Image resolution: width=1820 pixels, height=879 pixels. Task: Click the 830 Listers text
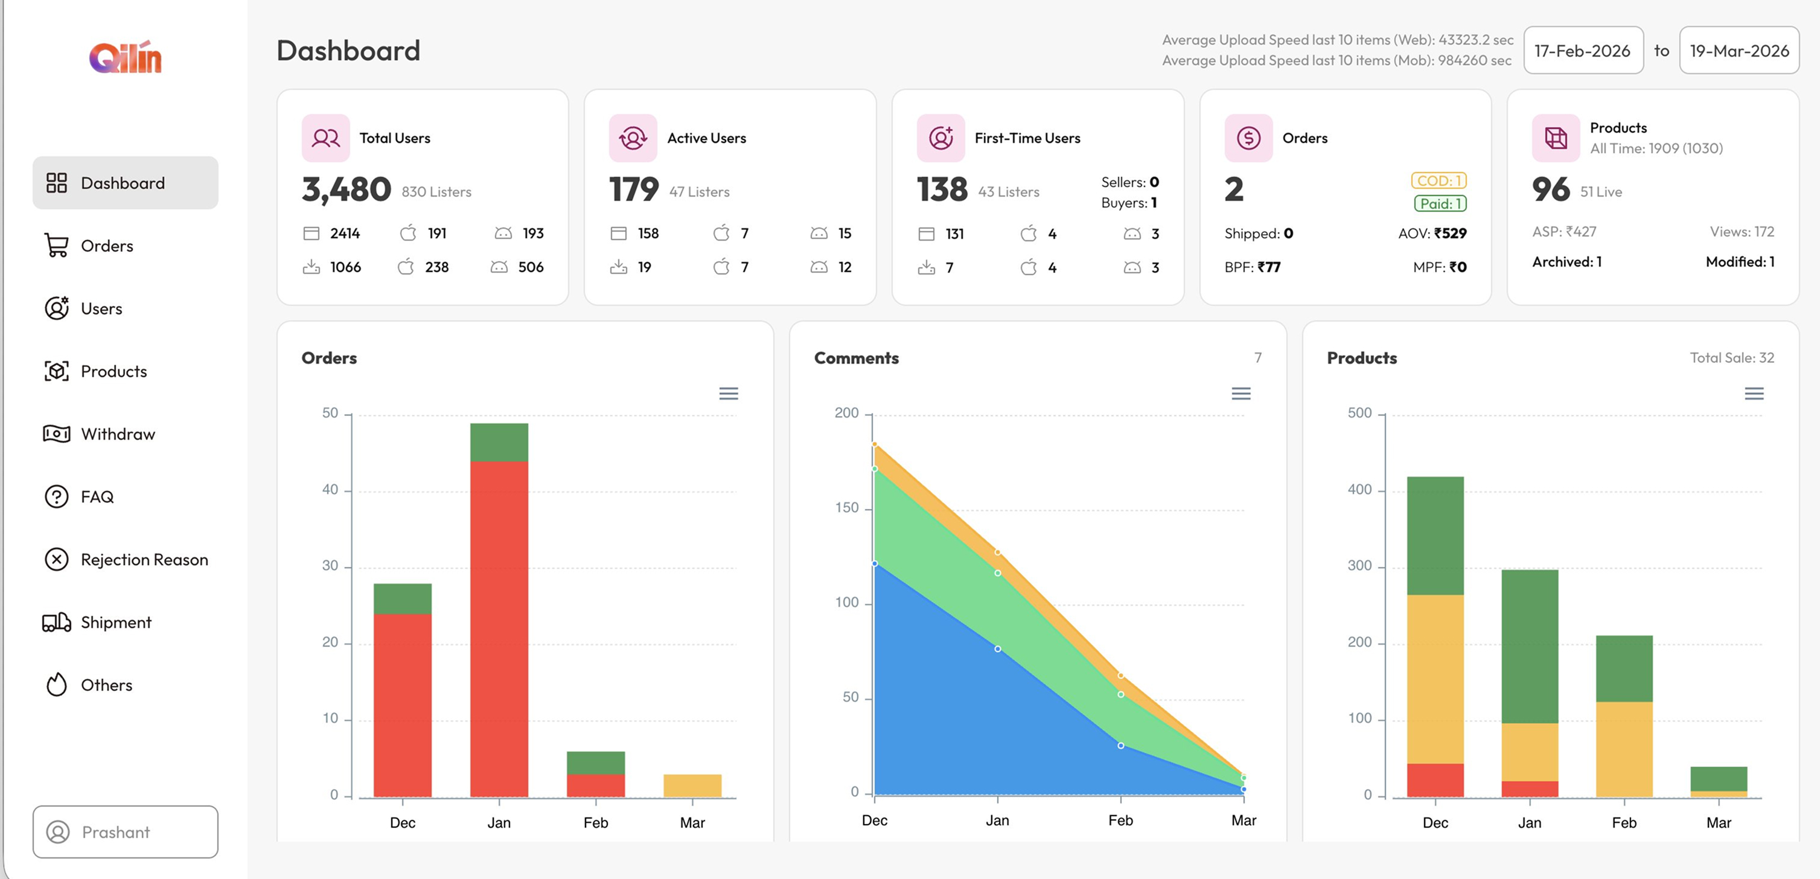pyautogui.click(x=436, y=191)
